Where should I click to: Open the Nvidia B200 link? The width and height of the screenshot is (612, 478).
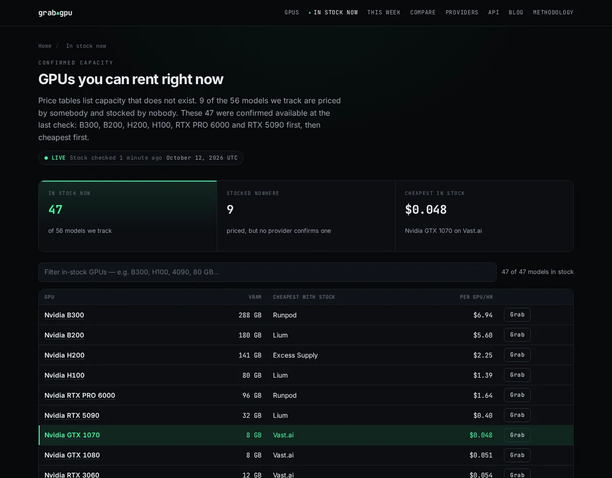pos(64,335)
